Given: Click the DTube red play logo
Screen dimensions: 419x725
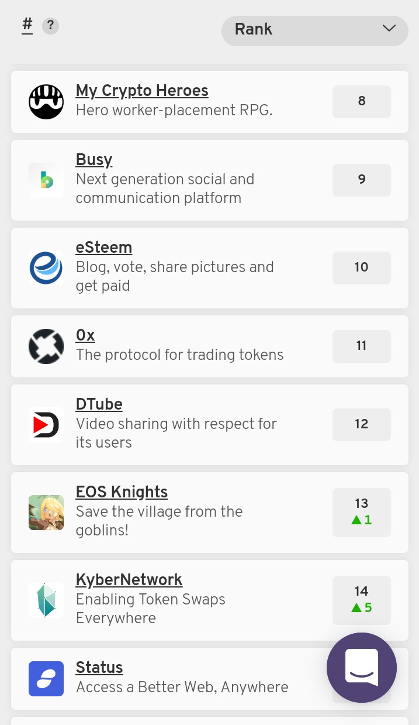Looking at the screenshot, I should pyautogui.click(x=46, y=425).
